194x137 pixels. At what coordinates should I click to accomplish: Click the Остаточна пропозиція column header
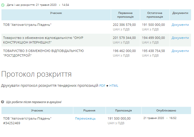(154, 15)
